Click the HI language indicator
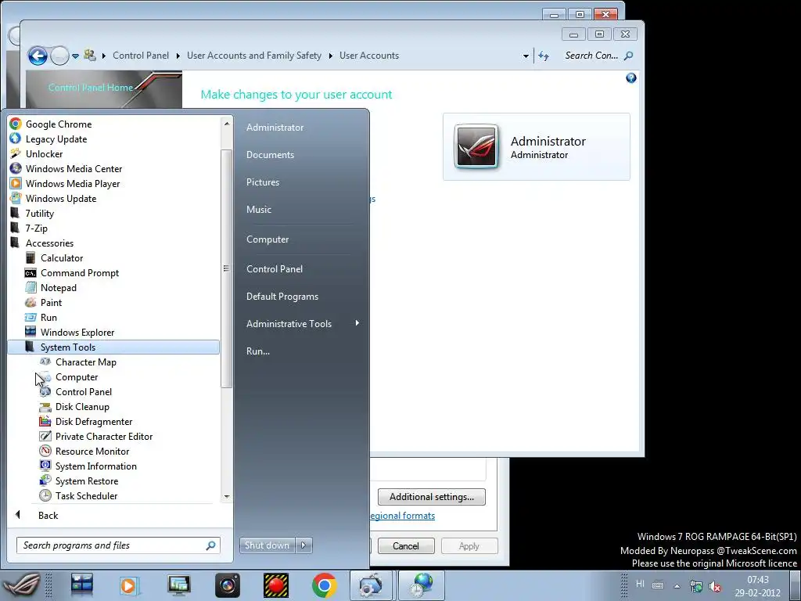This screenshot has height=601, width=801. (640, 584)
